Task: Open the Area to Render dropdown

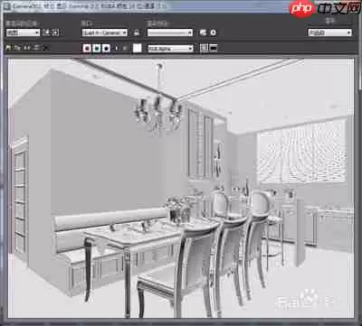Action: [23, 33]
